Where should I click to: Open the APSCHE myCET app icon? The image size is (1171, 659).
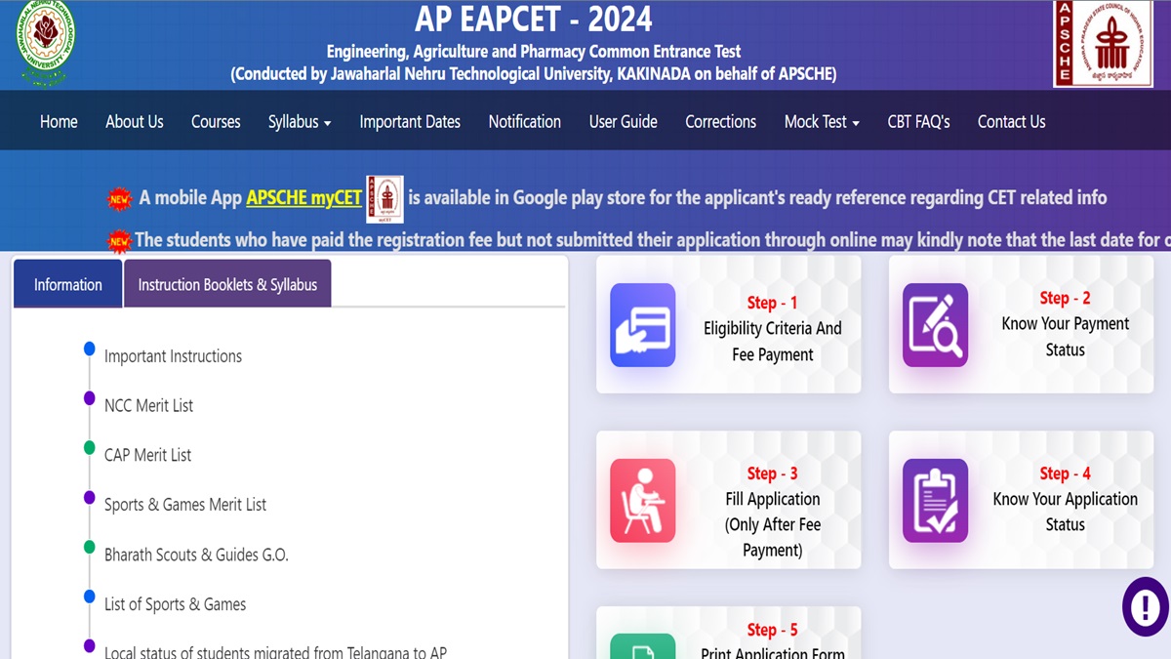384,199
